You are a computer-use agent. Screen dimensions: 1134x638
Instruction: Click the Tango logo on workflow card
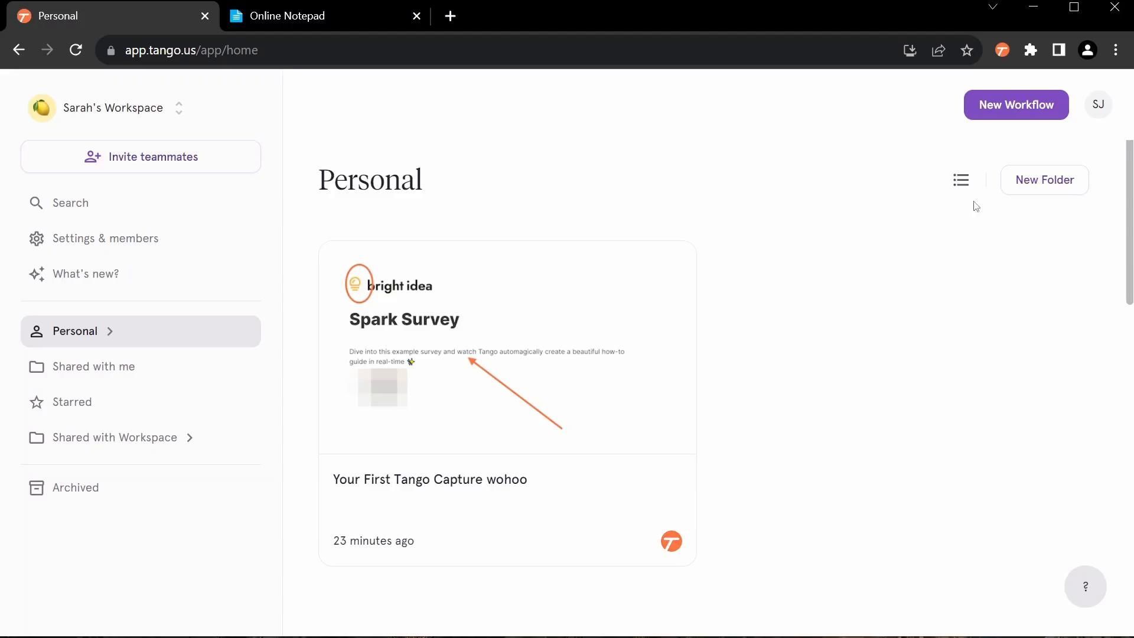coord(671,541)
